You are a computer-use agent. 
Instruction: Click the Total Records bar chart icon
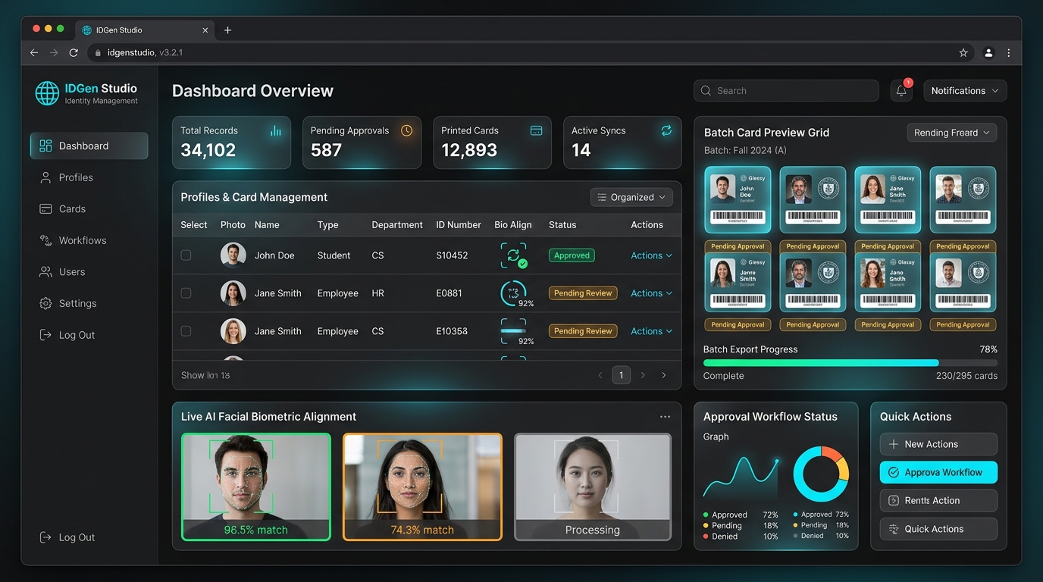(x=276, y=130)
